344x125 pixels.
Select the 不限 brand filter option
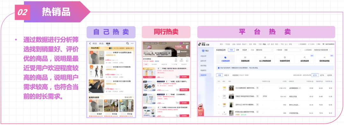pyautogui.click(x=231, y=50)
